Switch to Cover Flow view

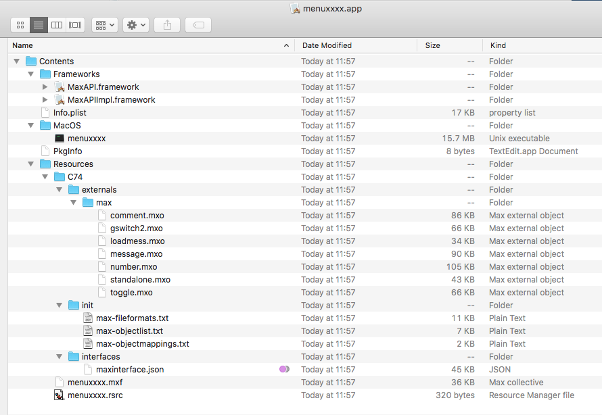75,25
